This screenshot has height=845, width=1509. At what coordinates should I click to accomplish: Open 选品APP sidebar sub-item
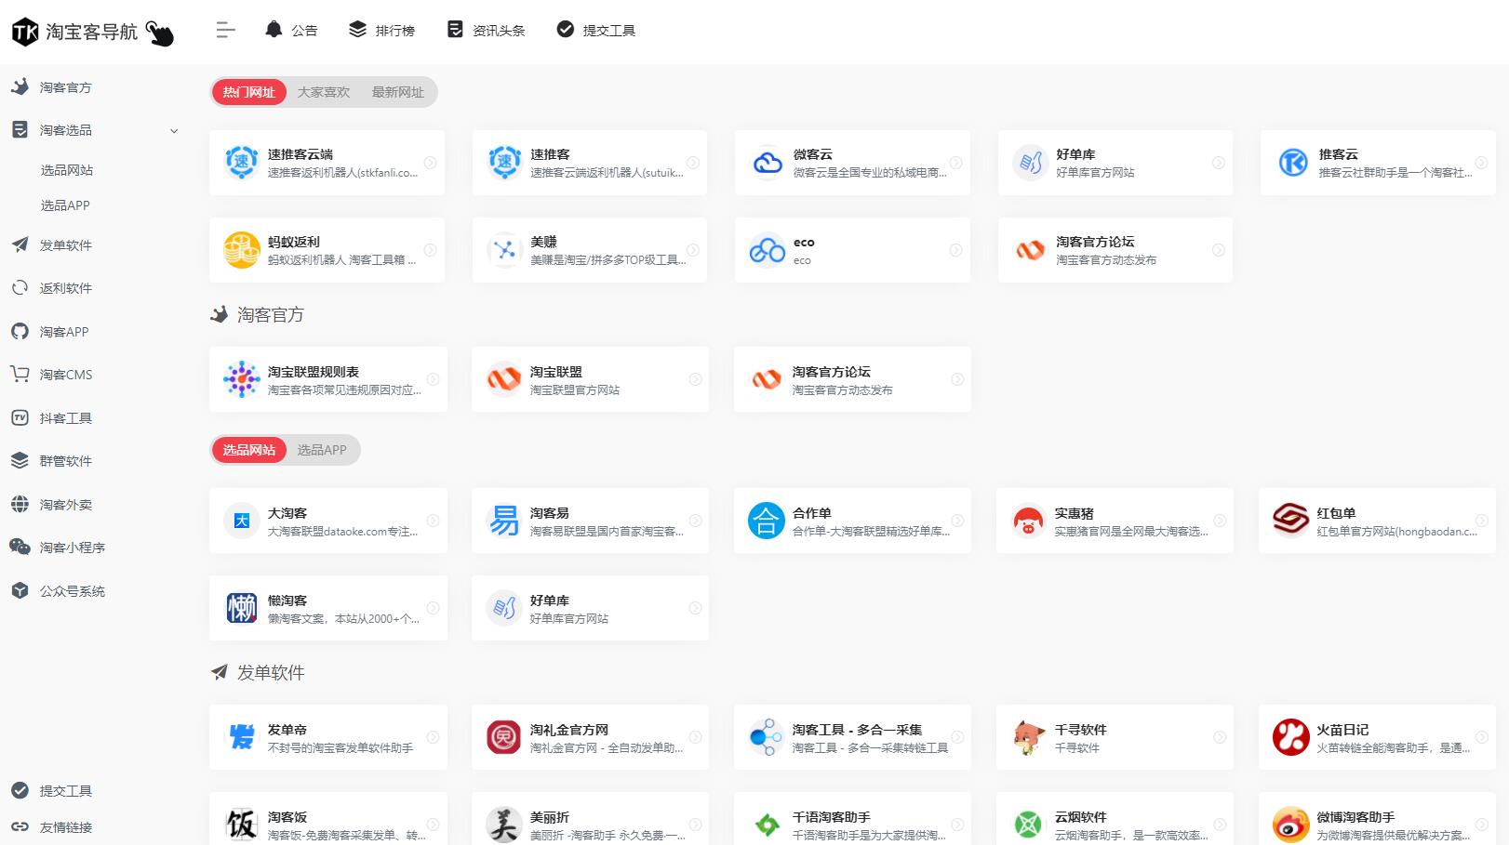65,205
